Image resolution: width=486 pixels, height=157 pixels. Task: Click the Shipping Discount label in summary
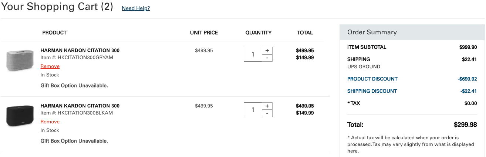(x=372, y=91)
